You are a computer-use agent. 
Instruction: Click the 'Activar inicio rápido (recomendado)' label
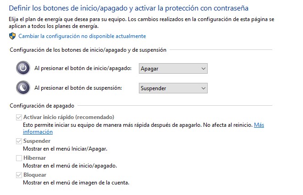coord(69,117)
